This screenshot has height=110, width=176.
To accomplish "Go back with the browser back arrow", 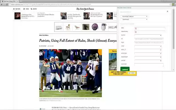I will pyautogui.click(x=2, y=4).
